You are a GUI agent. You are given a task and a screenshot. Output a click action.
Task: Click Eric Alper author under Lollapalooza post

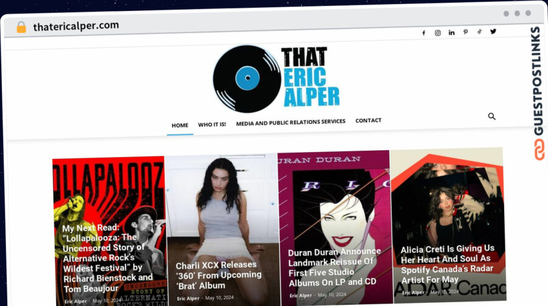(x=76, y=301)
